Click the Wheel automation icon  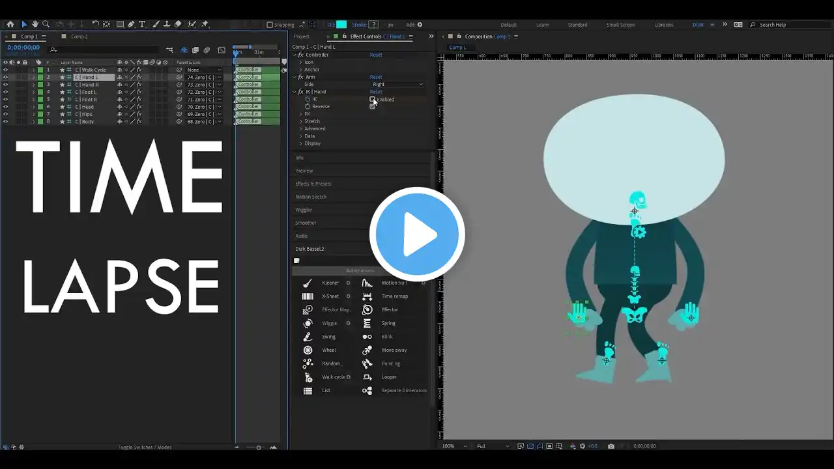308,350
